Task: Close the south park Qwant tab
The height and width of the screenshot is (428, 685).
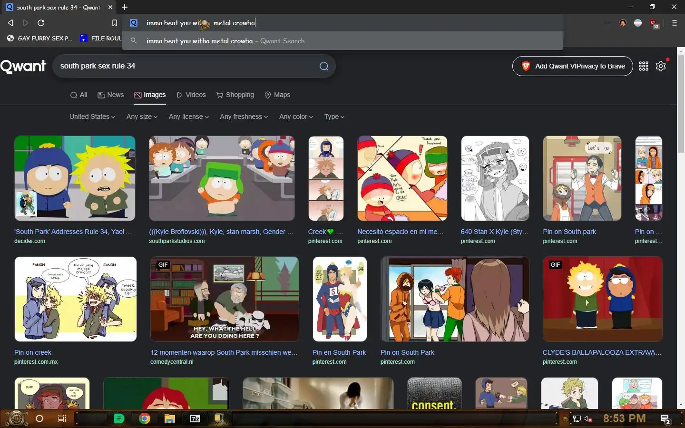Action: (x=110, y=7)
